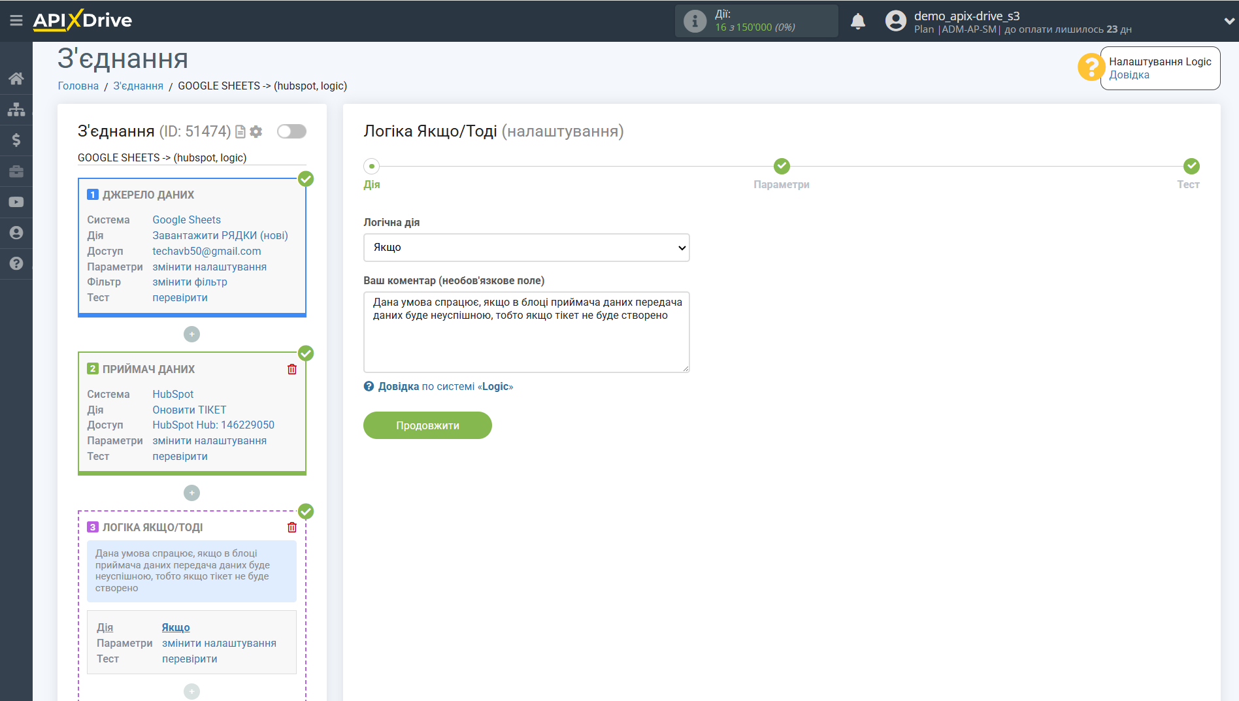
Task: Open the connection notes document icon
Action: point(240,131)
